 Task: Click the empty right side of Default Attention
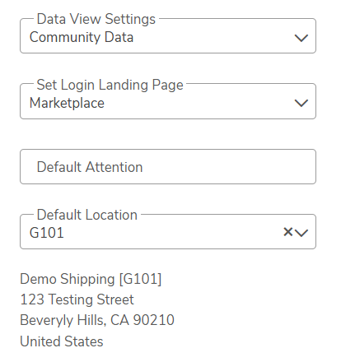pyautogui.click(x=233, y=167)
